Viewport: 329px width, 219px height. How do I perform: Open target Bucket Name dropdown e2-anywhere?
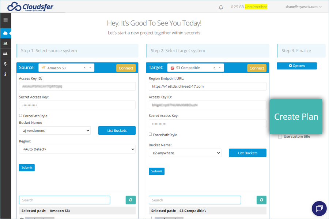click(x=185, y=153)
